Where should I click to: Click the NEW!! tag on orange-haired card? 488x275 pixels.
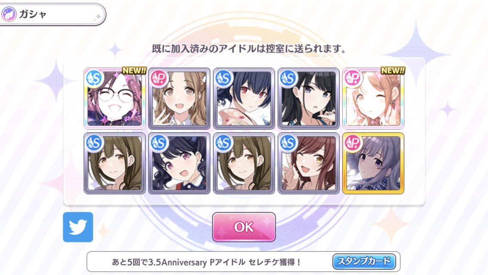coord(393,71)
